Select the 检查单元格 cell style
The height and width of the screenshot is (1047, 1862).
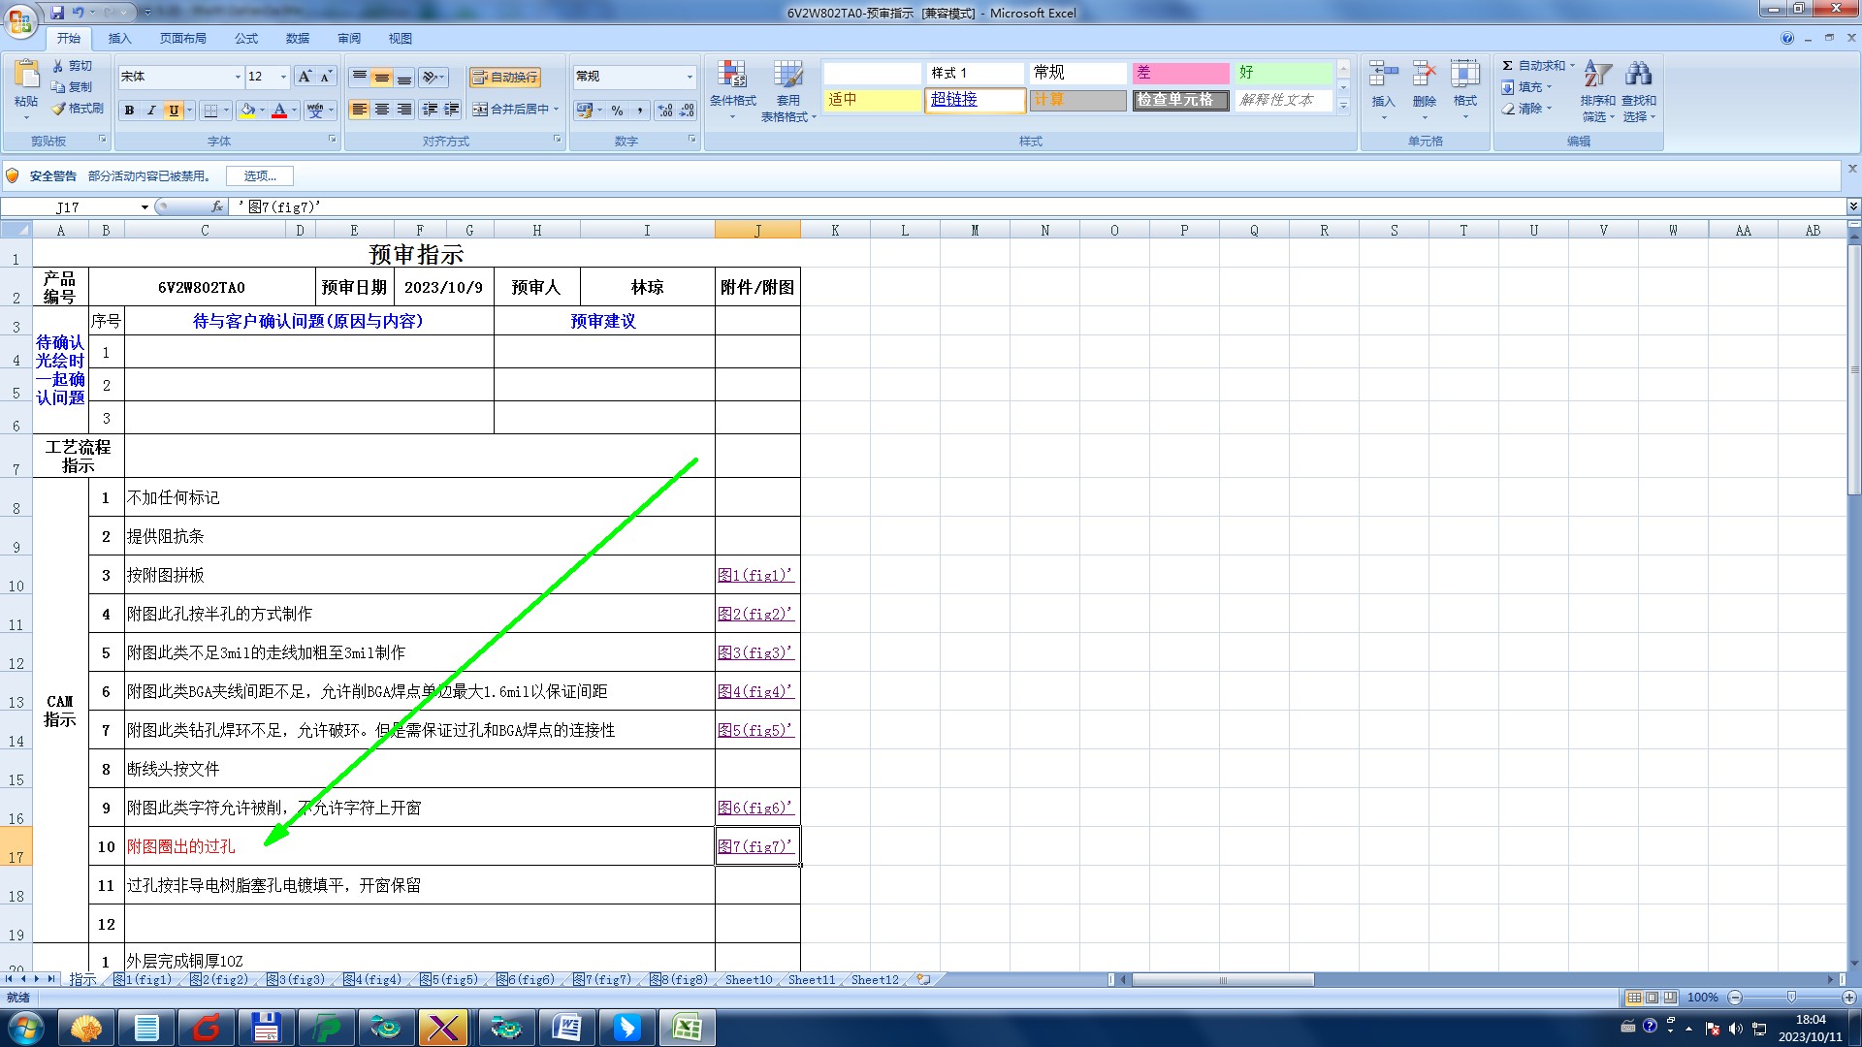[1180, 100]
